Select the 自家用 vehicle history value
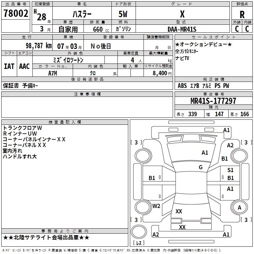The height and width of the screenshot is (254, 254). click(68, 29)
